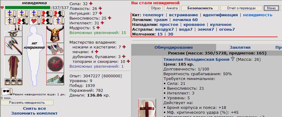
Task: Increase дубинами, булавами mastery
Action: pyautogui.click(x=124, y=57)
